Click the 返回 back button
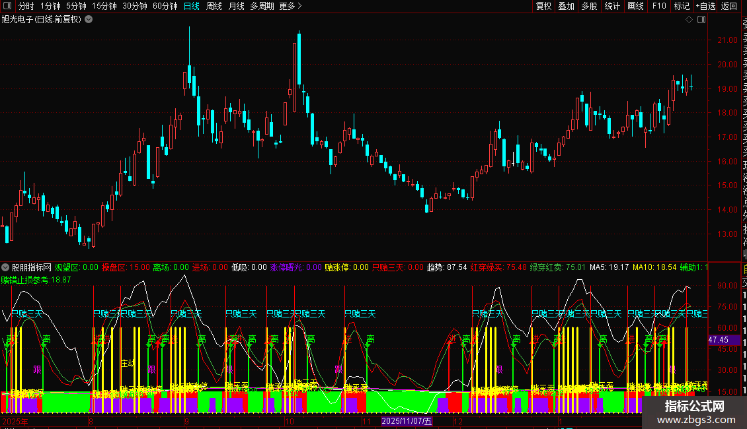Viewport: 747px width, 429px height. pos(729,6)
